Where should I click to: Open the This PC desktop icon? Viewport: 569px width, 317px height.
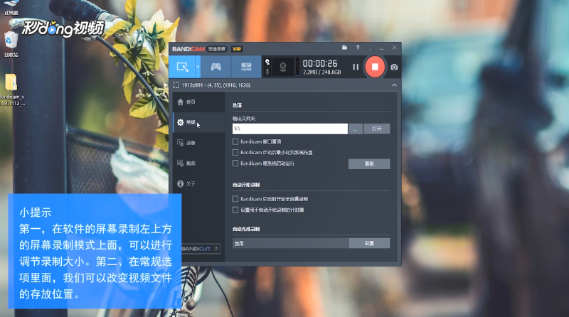pyautogui.click(x=11, y=7)
